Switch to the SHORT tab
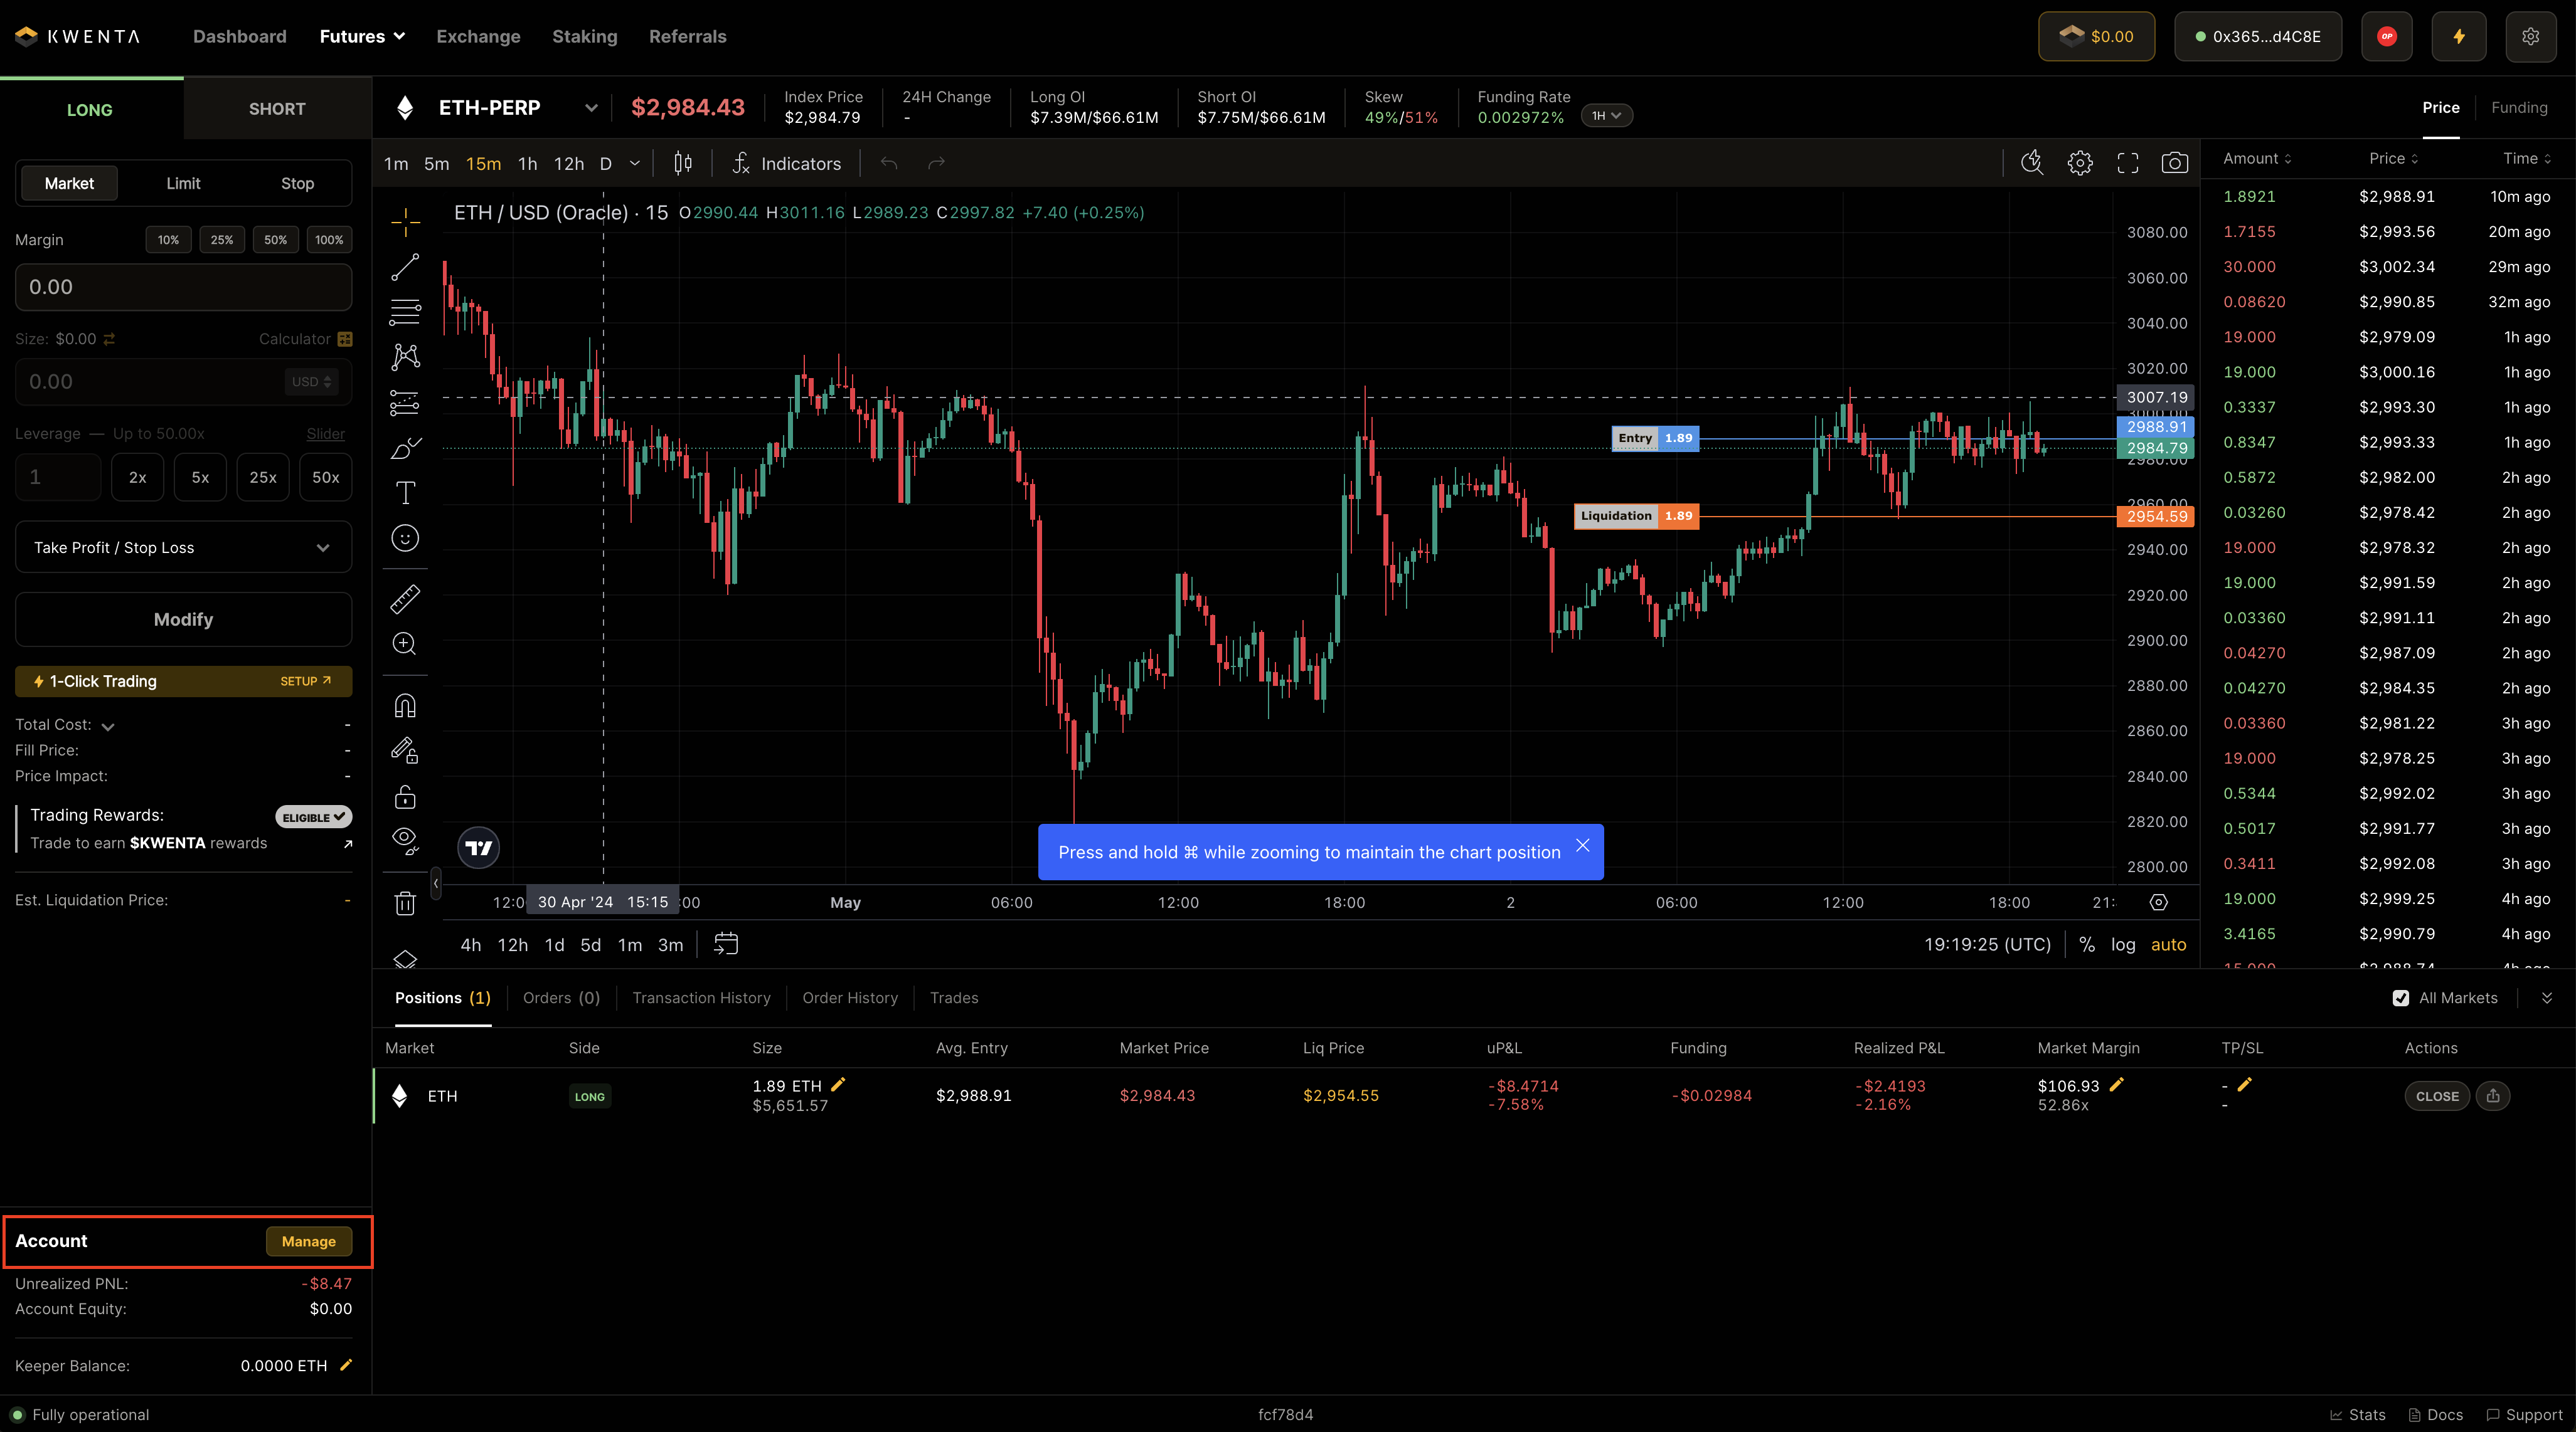Viewport: 2576px width, 1432px height. pyautogui.click(x=277, y=109)
